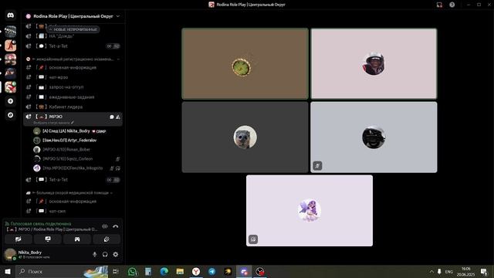Add a server with the plus icon
This screenshot has height=278, width=494.
[x=10, y=101]
